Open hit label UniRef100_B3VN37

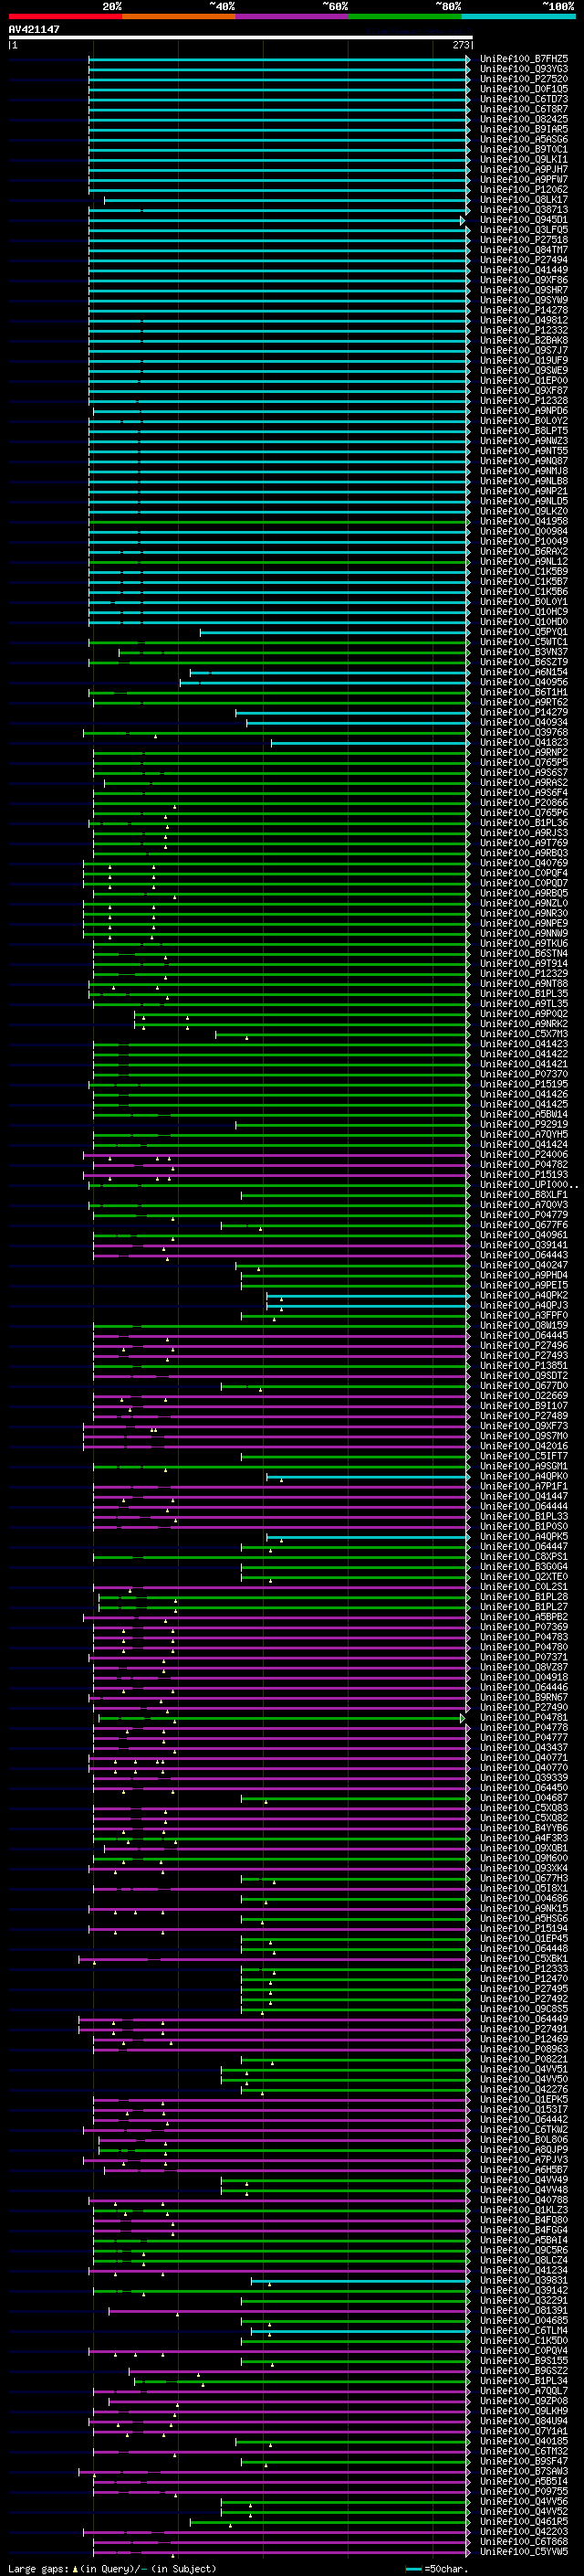click(524, 652)
